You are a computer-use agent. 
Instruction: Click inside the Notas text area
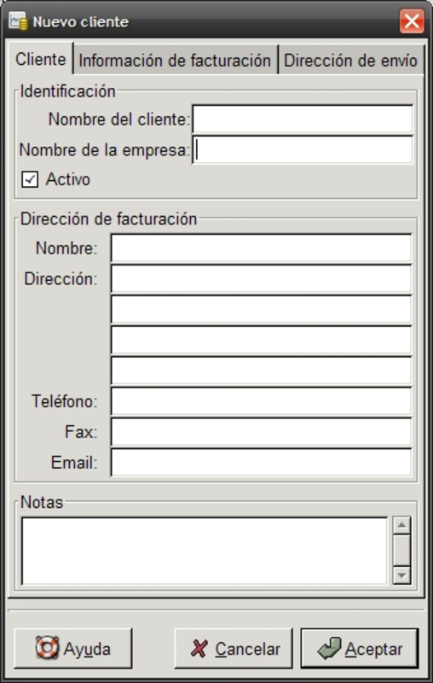coord(205,551)
